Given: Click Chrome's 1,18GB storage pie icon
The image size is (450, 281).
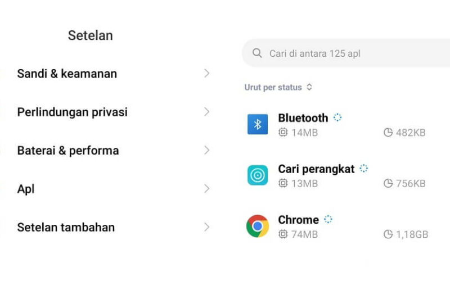Looking at the screenshot, I should coord(388,234).
